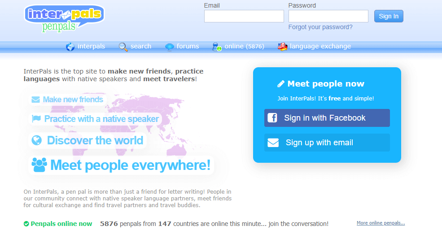Click the envelope icon in Sign up with email
The height and width of the screenshot is (230, 442).
[273, 143]
